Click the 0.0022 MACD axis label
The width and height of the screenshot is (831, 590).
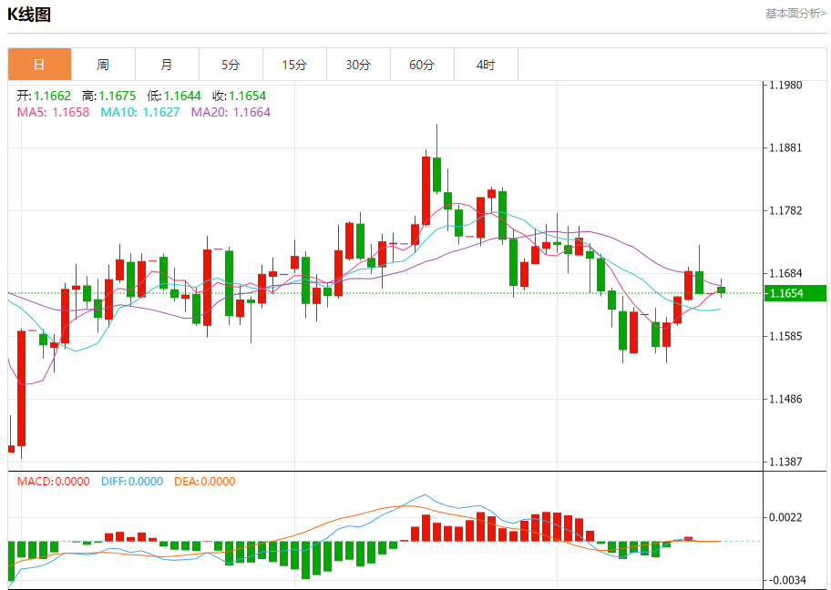(x=785, y=517)
